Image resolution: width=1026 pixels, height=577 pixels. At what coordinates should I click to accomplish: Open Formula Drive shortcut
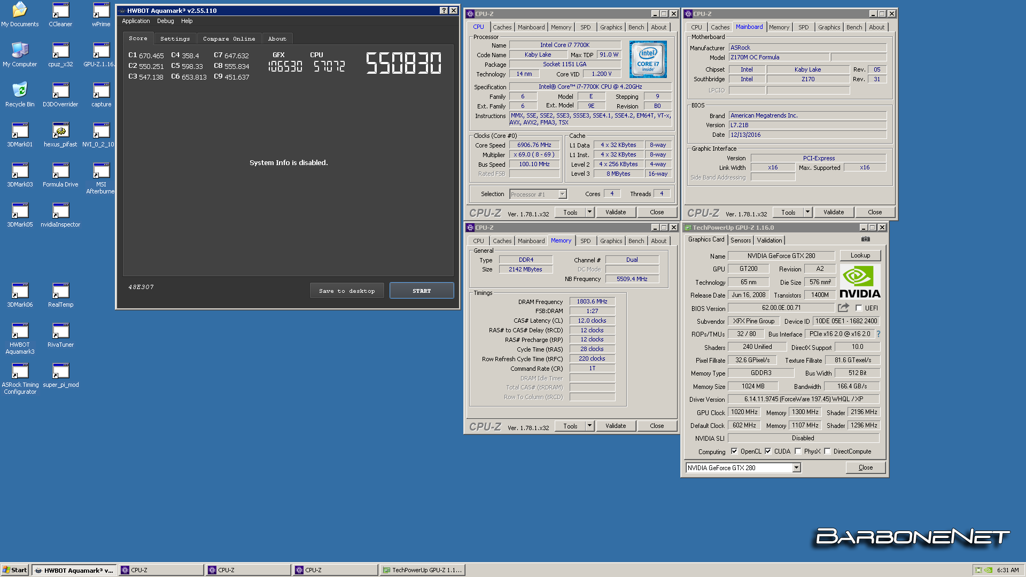[60, 175]
